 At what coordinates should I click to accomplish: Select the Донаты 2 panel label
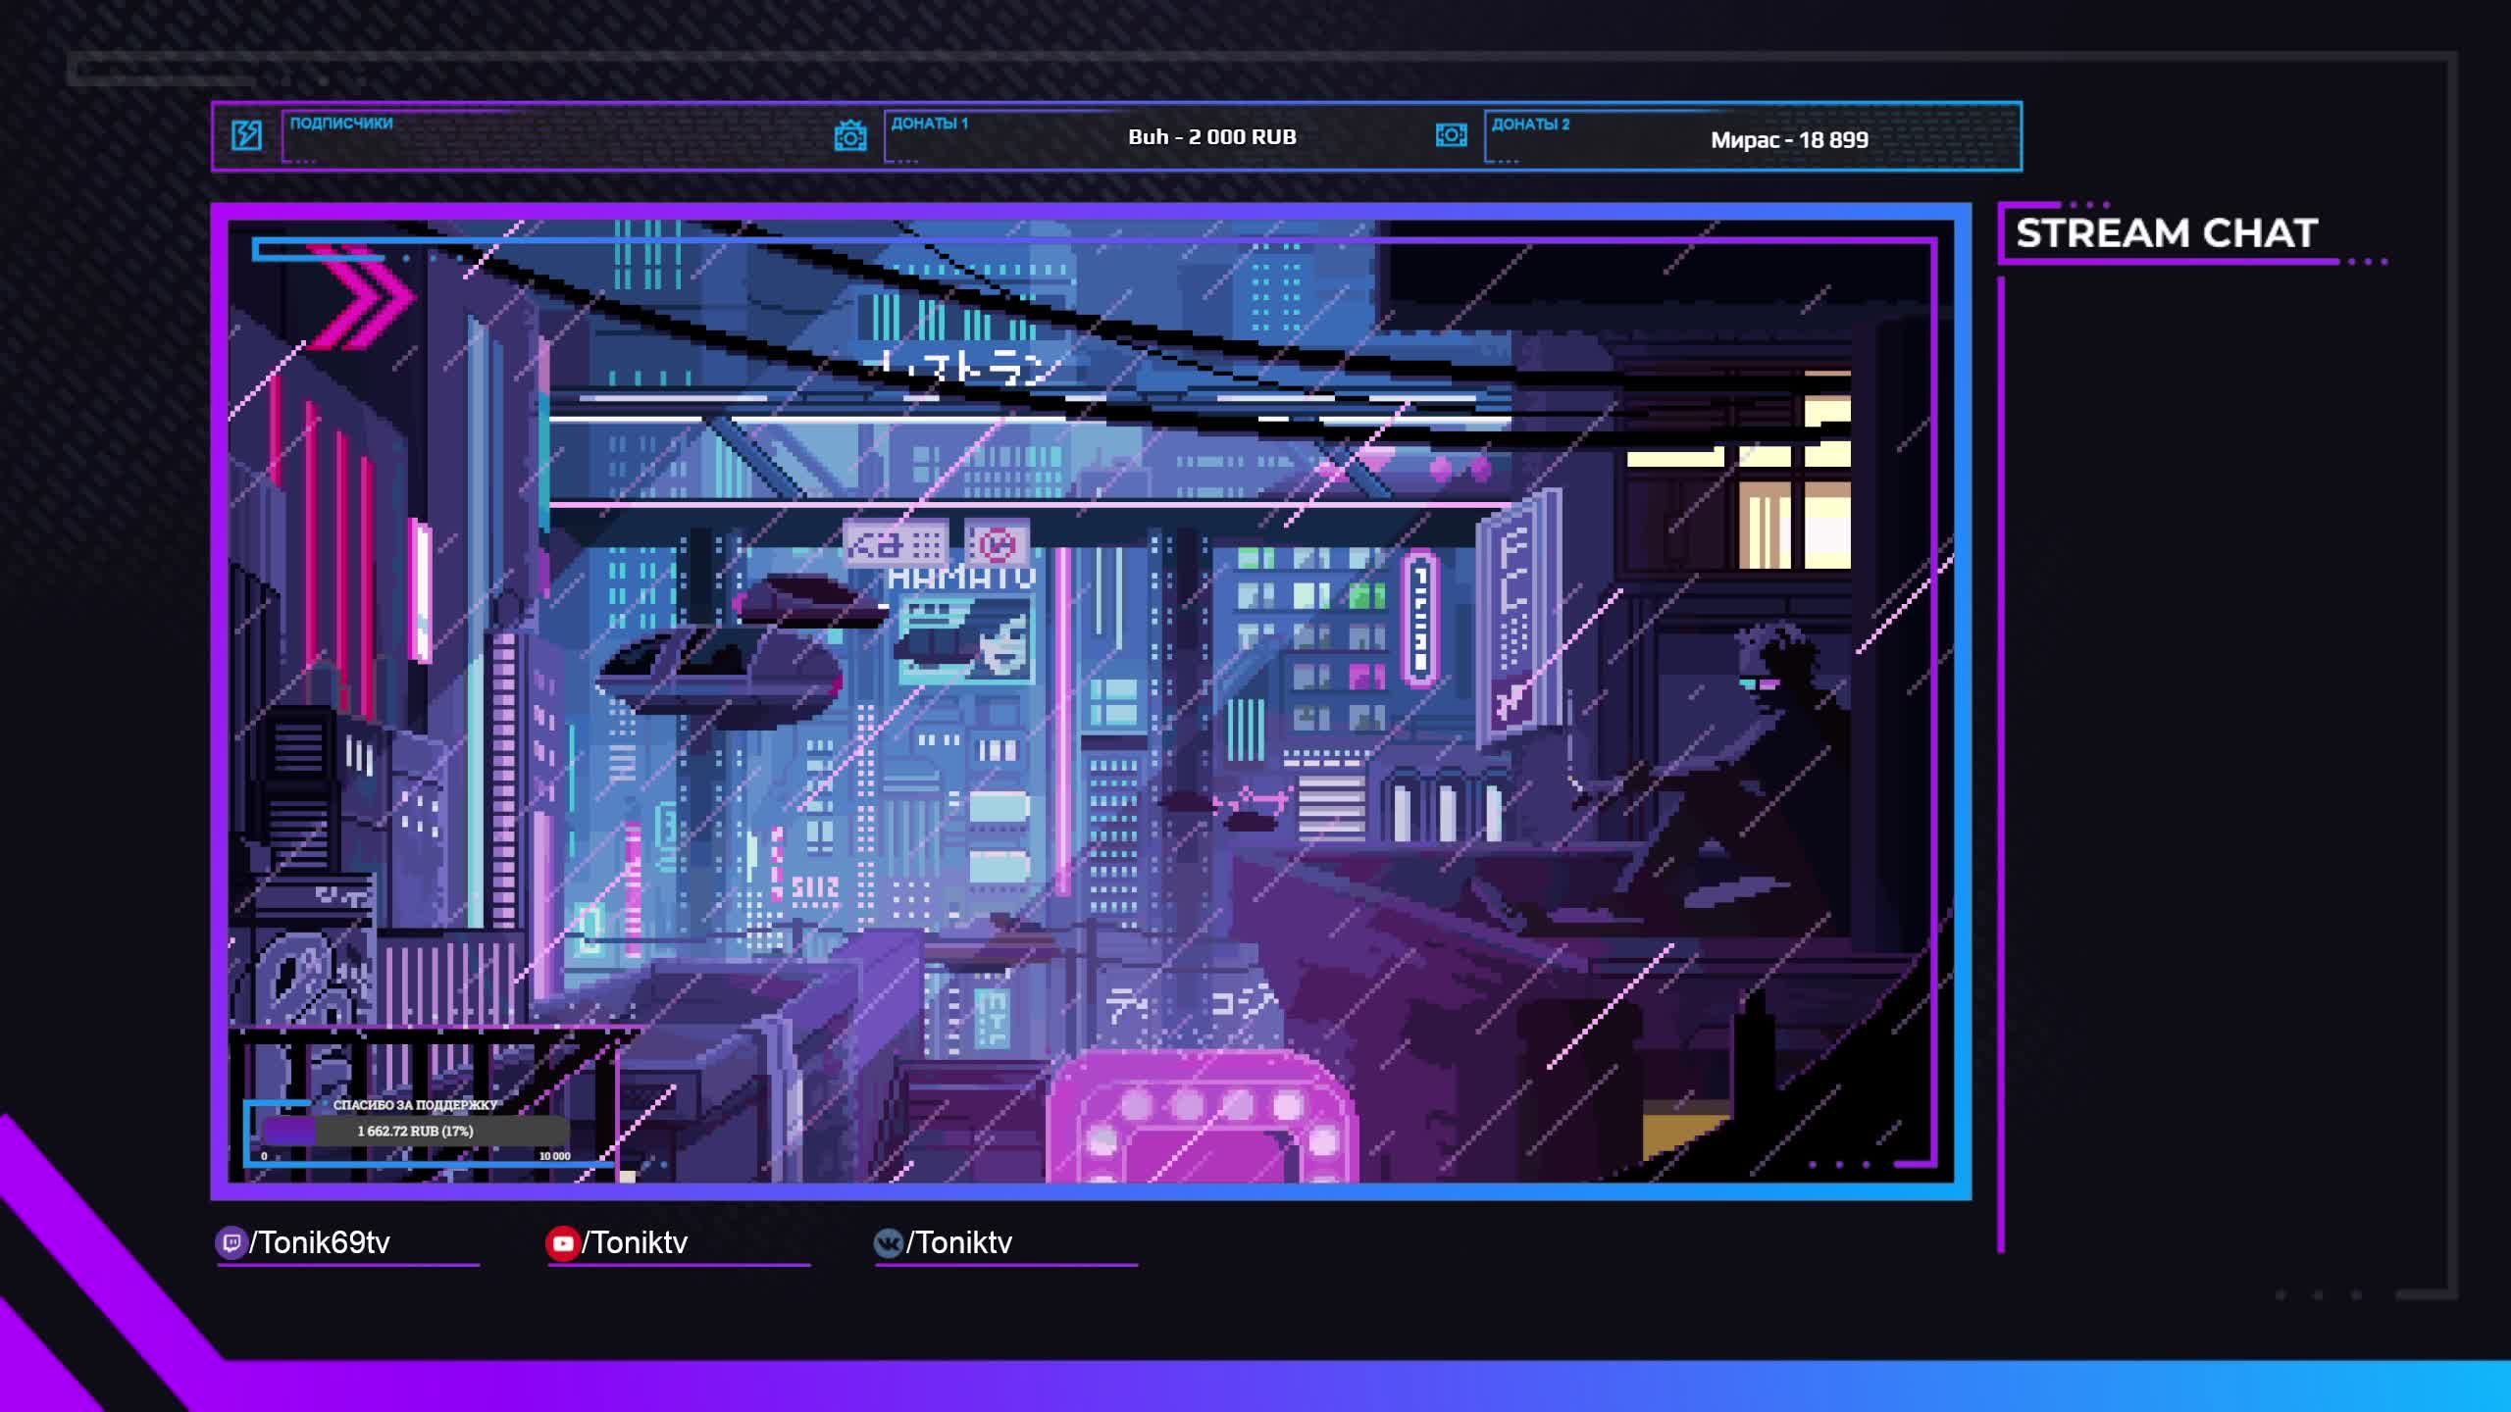pos(1530,125)
